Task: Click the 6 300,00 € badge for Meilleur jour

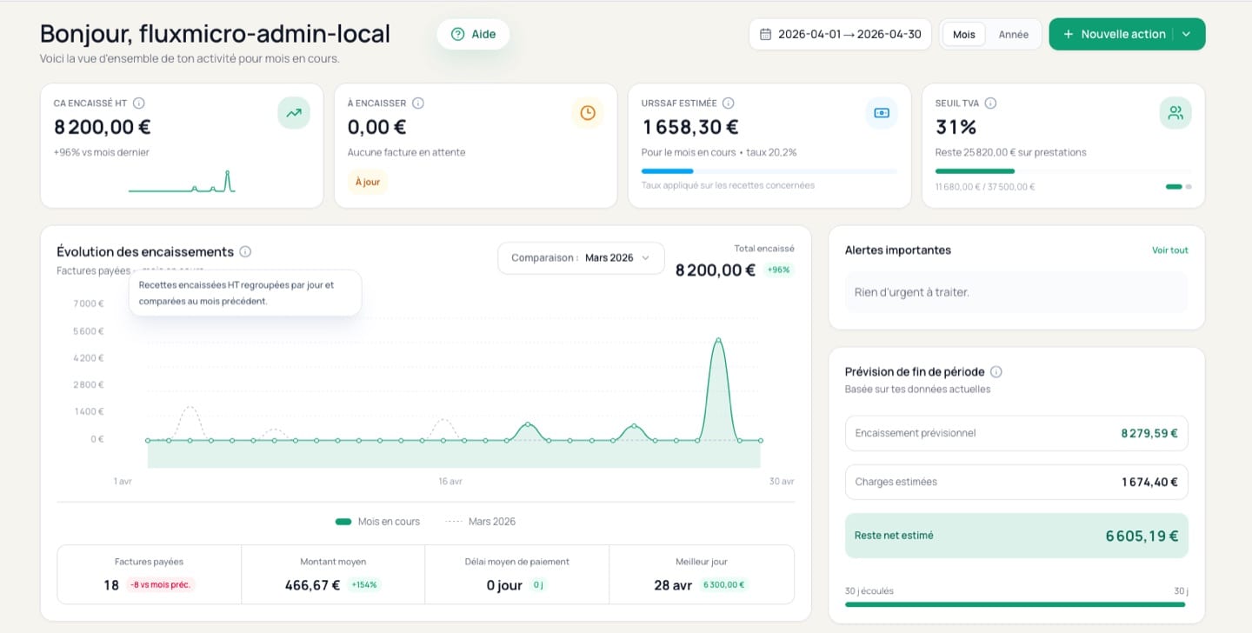Action: click(723, 585)
